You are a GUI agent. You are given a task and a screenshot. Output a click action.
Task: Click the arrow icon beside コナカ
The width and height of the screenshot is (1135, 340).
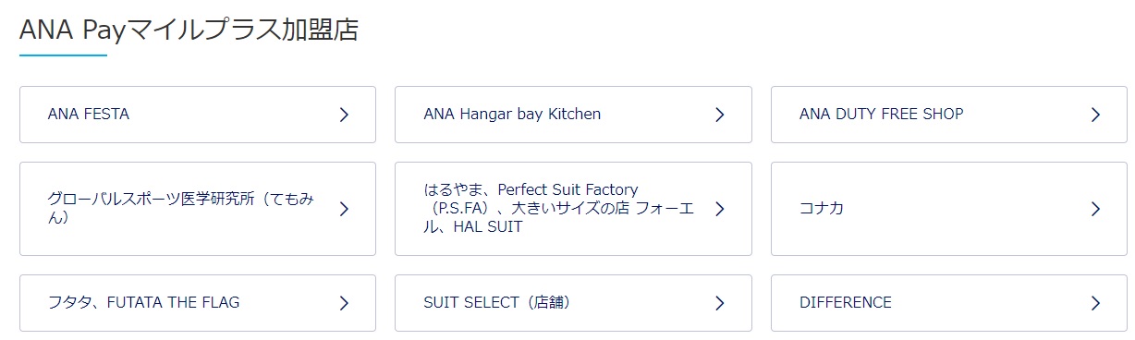1095,209
